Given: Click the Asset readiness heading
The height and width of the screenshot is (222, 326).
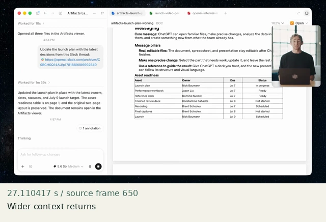Looking at the screenshot, I should 147,75.
